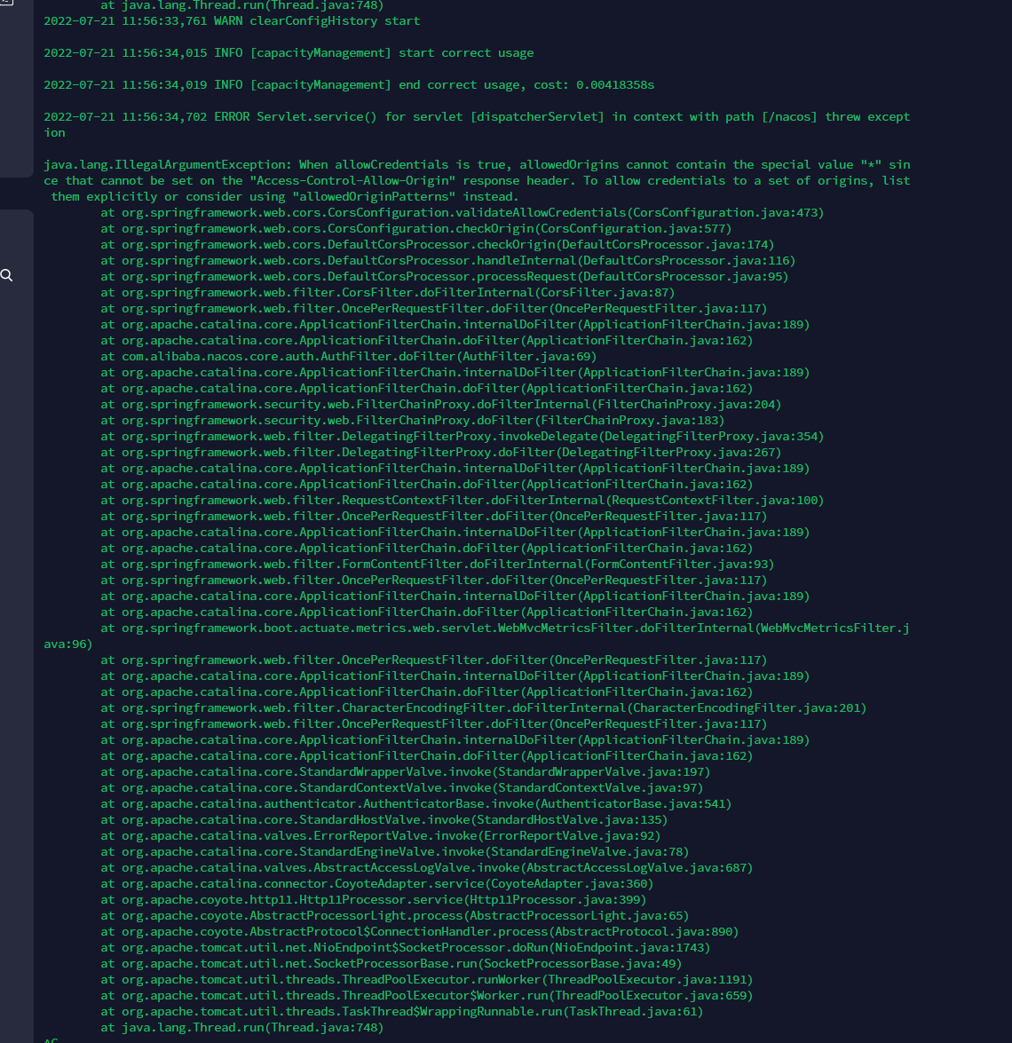The image size is (1012, 1043).
Task: Click the 'FilterChainProxy.doFilterInternal' stack frame
Action: pos(441,404)
